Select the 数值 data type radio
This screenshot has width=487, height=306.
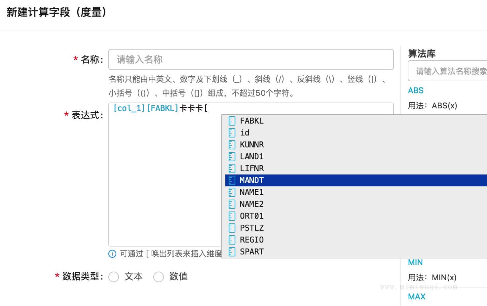click(x=159, y=277)
